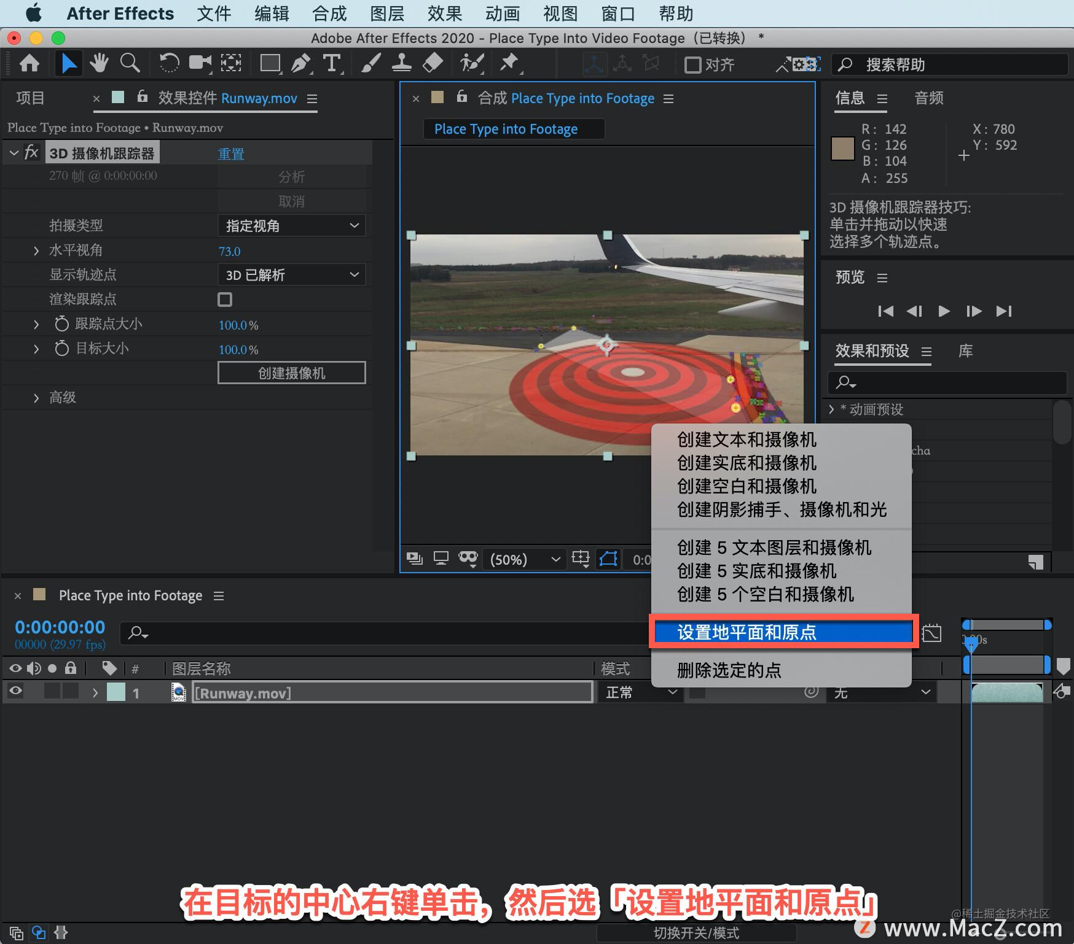Viewport: 1074px width, 944px height.
Task: Select the Eraser tool
Action: pyautogui.click(x=433, y=63)
